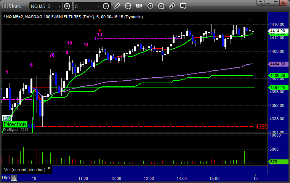This screenshot has height=183, width=290.
Task: Click the bar replay play icon
Action: (x=150, y=6)
